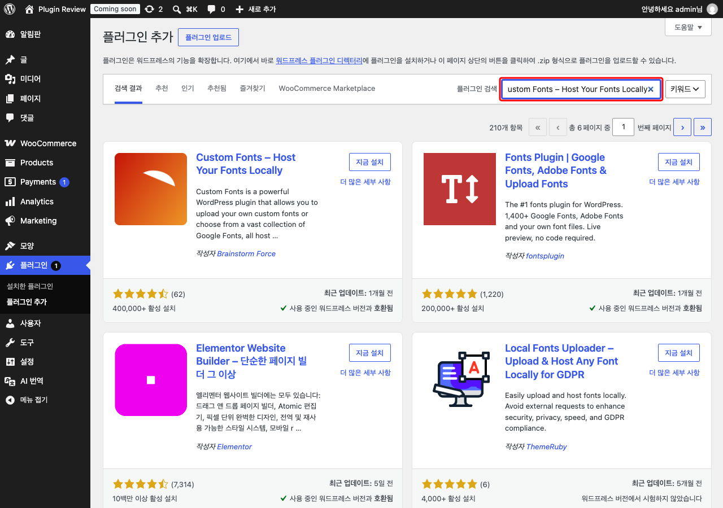The height and width of the screenshot is (508, 723).
Task: Jump to the last results page
Action: click(x=703, y=127)
